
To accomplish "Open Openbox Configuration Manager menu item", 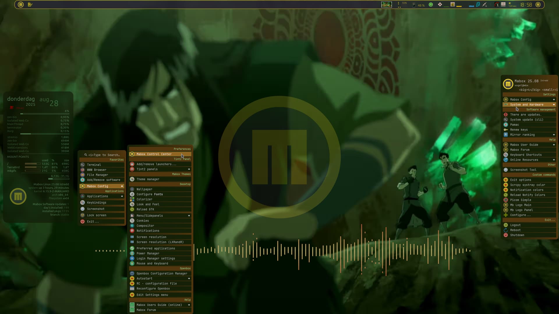I will [162, 274].
